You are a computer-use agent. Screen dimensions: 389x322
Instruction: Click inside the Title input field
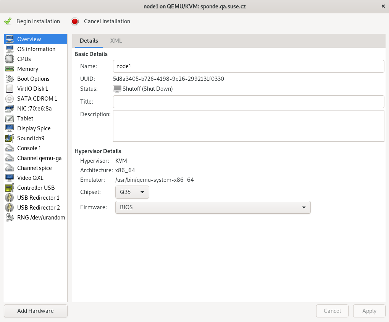(248, 101)
